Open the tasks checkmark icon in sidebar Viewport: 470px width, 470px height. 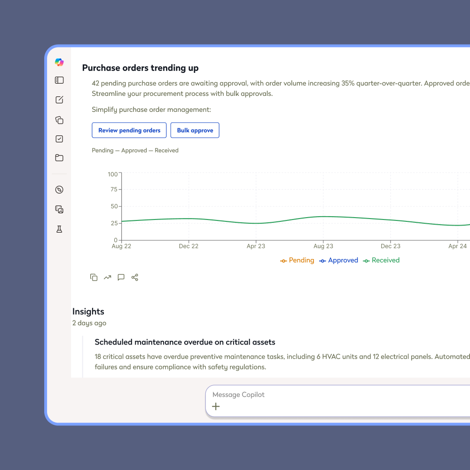click(x=59, y=139)
